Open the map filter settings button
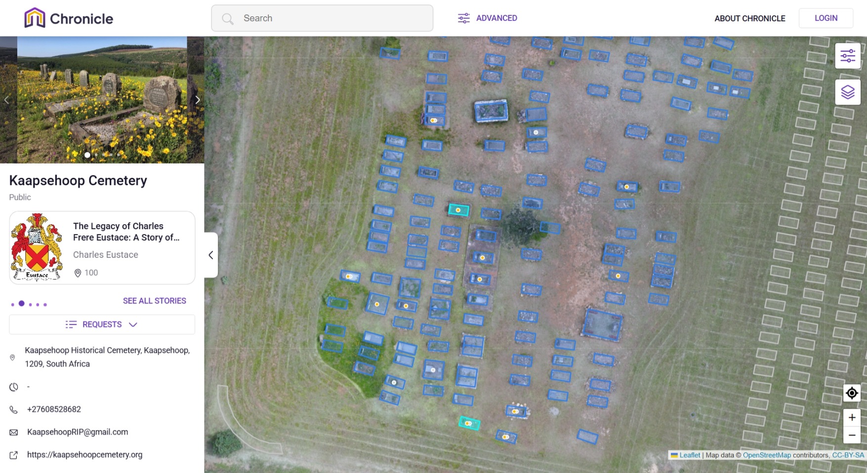Screen dimensions: 867x473 (x=848, y=56)
